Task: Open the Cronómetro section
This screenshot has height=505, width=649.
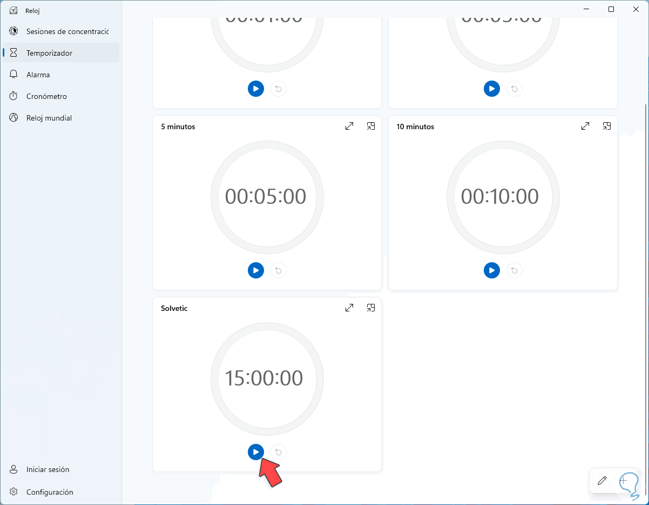Action: [x=61, y=96]
